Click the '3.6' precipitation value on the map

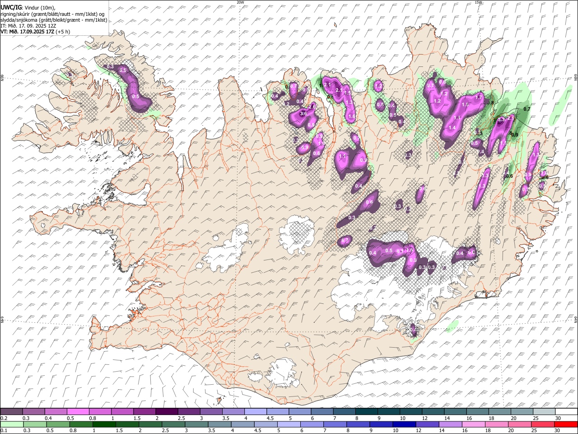(303, 113)
